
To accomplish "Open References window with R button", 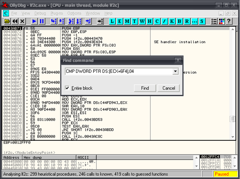I will click(x=187, y=21).
